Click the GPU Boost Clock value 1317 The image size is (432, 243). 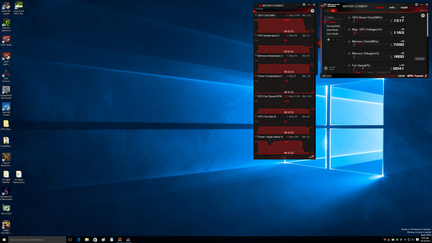(x=399, y=21)
